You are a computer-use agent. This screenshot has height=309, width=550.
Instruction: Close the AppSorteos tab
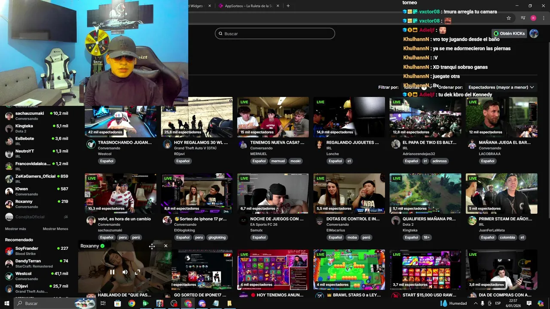(x=278, y=6)
